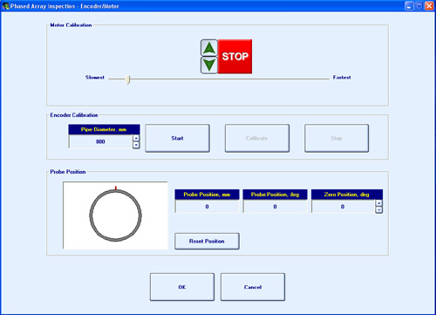This screenshot has height=315, width=436.
Task: Hit the red STOP motor button
Action: (235, 57)
